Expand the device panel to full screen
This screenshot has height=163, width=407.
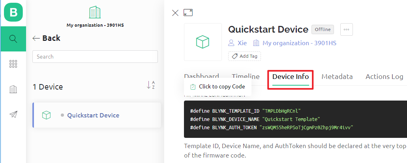tap(188, 13)
